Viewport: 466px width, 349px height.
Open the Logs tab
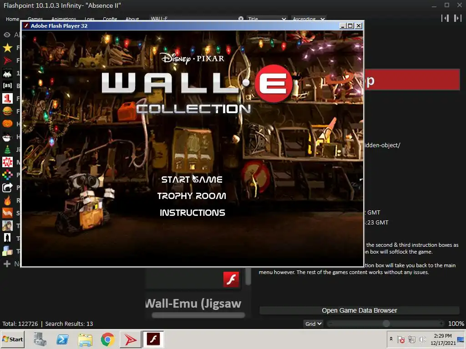(90, 19)
